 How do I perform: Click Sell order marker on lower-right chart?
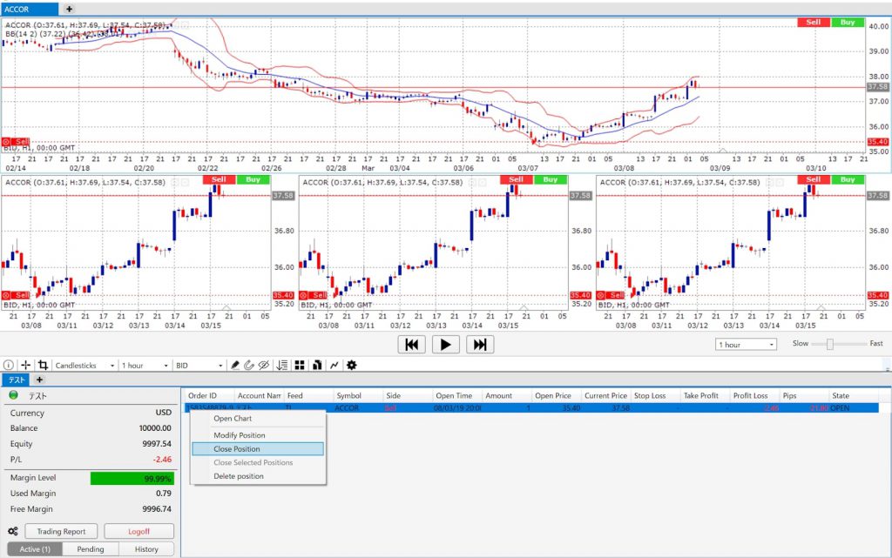pyautogui.click(x=611, y=295)
